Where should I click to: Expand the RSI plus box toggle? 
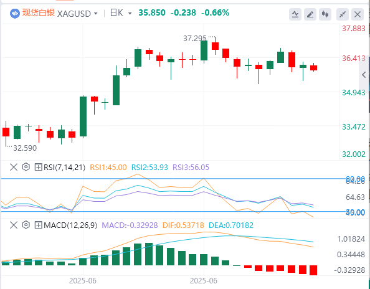pos(38,168)
